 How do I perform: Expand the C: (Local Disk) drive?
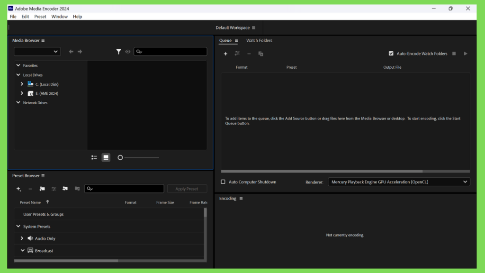[22, 84]
